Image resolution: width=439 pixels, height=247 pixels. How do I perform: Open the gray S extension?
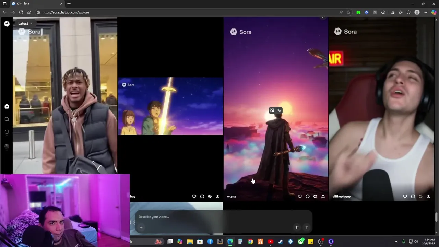pyautogui.click(x=375, y=12)
